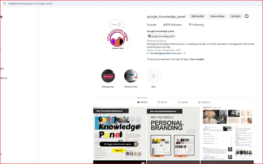Open the Note bubble above profile picture
Screen dimensions: 263x164
116,24
